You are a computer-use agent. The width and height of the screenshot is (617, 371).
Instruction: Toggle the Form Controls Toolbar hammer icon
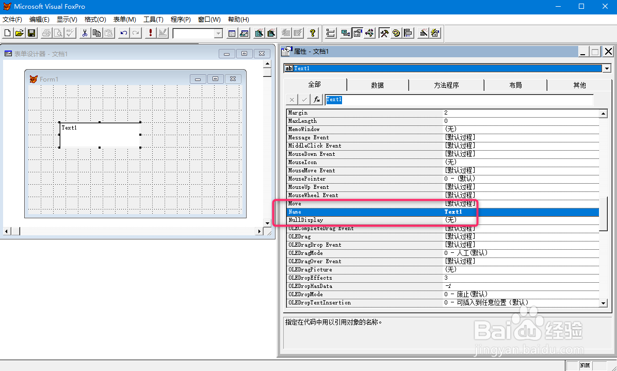tap(384, 34)
